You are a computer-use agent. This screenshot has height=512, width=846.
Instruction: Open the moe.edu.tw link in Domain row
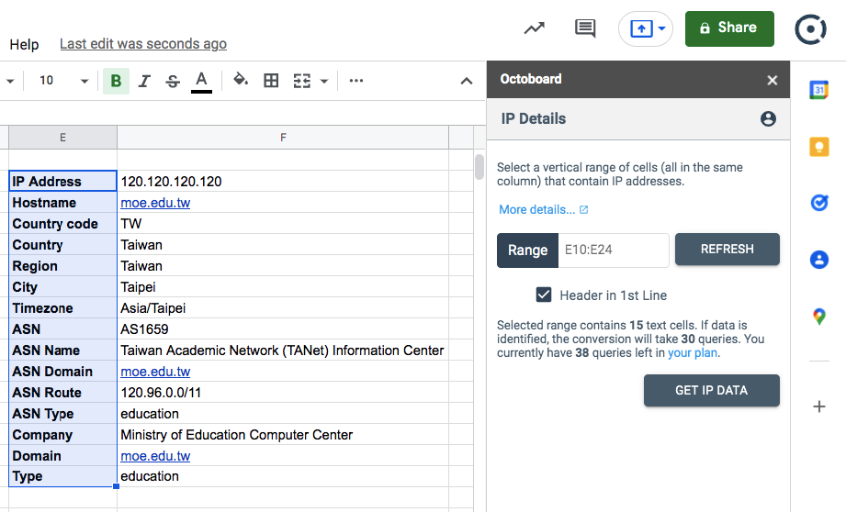click(155, 456)
